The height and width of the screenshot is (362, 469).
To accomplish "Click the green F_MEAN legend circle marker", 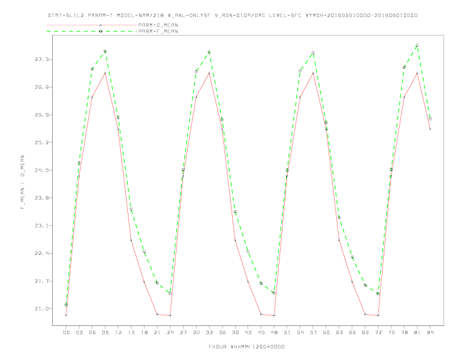I will [x=101, y=31].
